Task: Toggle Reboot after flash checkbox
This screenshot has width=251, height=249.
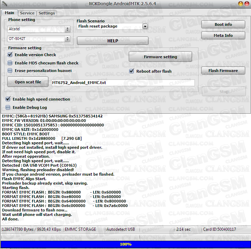Action: coord(132,71)
